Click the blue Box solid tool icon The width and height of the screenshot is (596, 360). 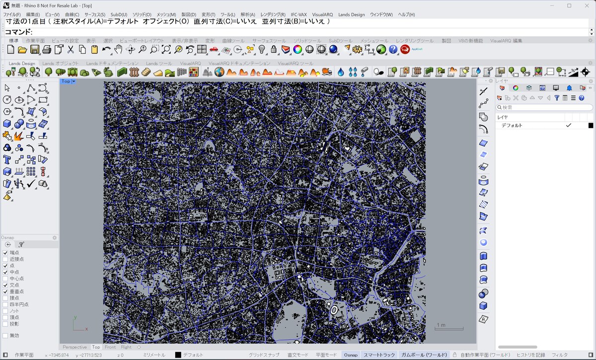click(7, 124)
